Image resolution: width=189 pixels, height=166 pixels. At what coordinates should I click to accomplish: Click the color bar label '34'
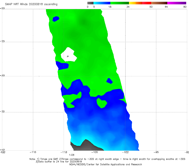point(128,7)
